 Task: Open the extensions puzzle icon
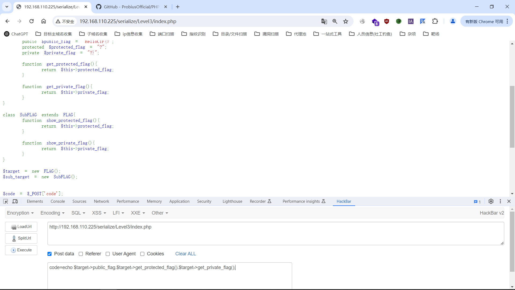click(435, 21)
